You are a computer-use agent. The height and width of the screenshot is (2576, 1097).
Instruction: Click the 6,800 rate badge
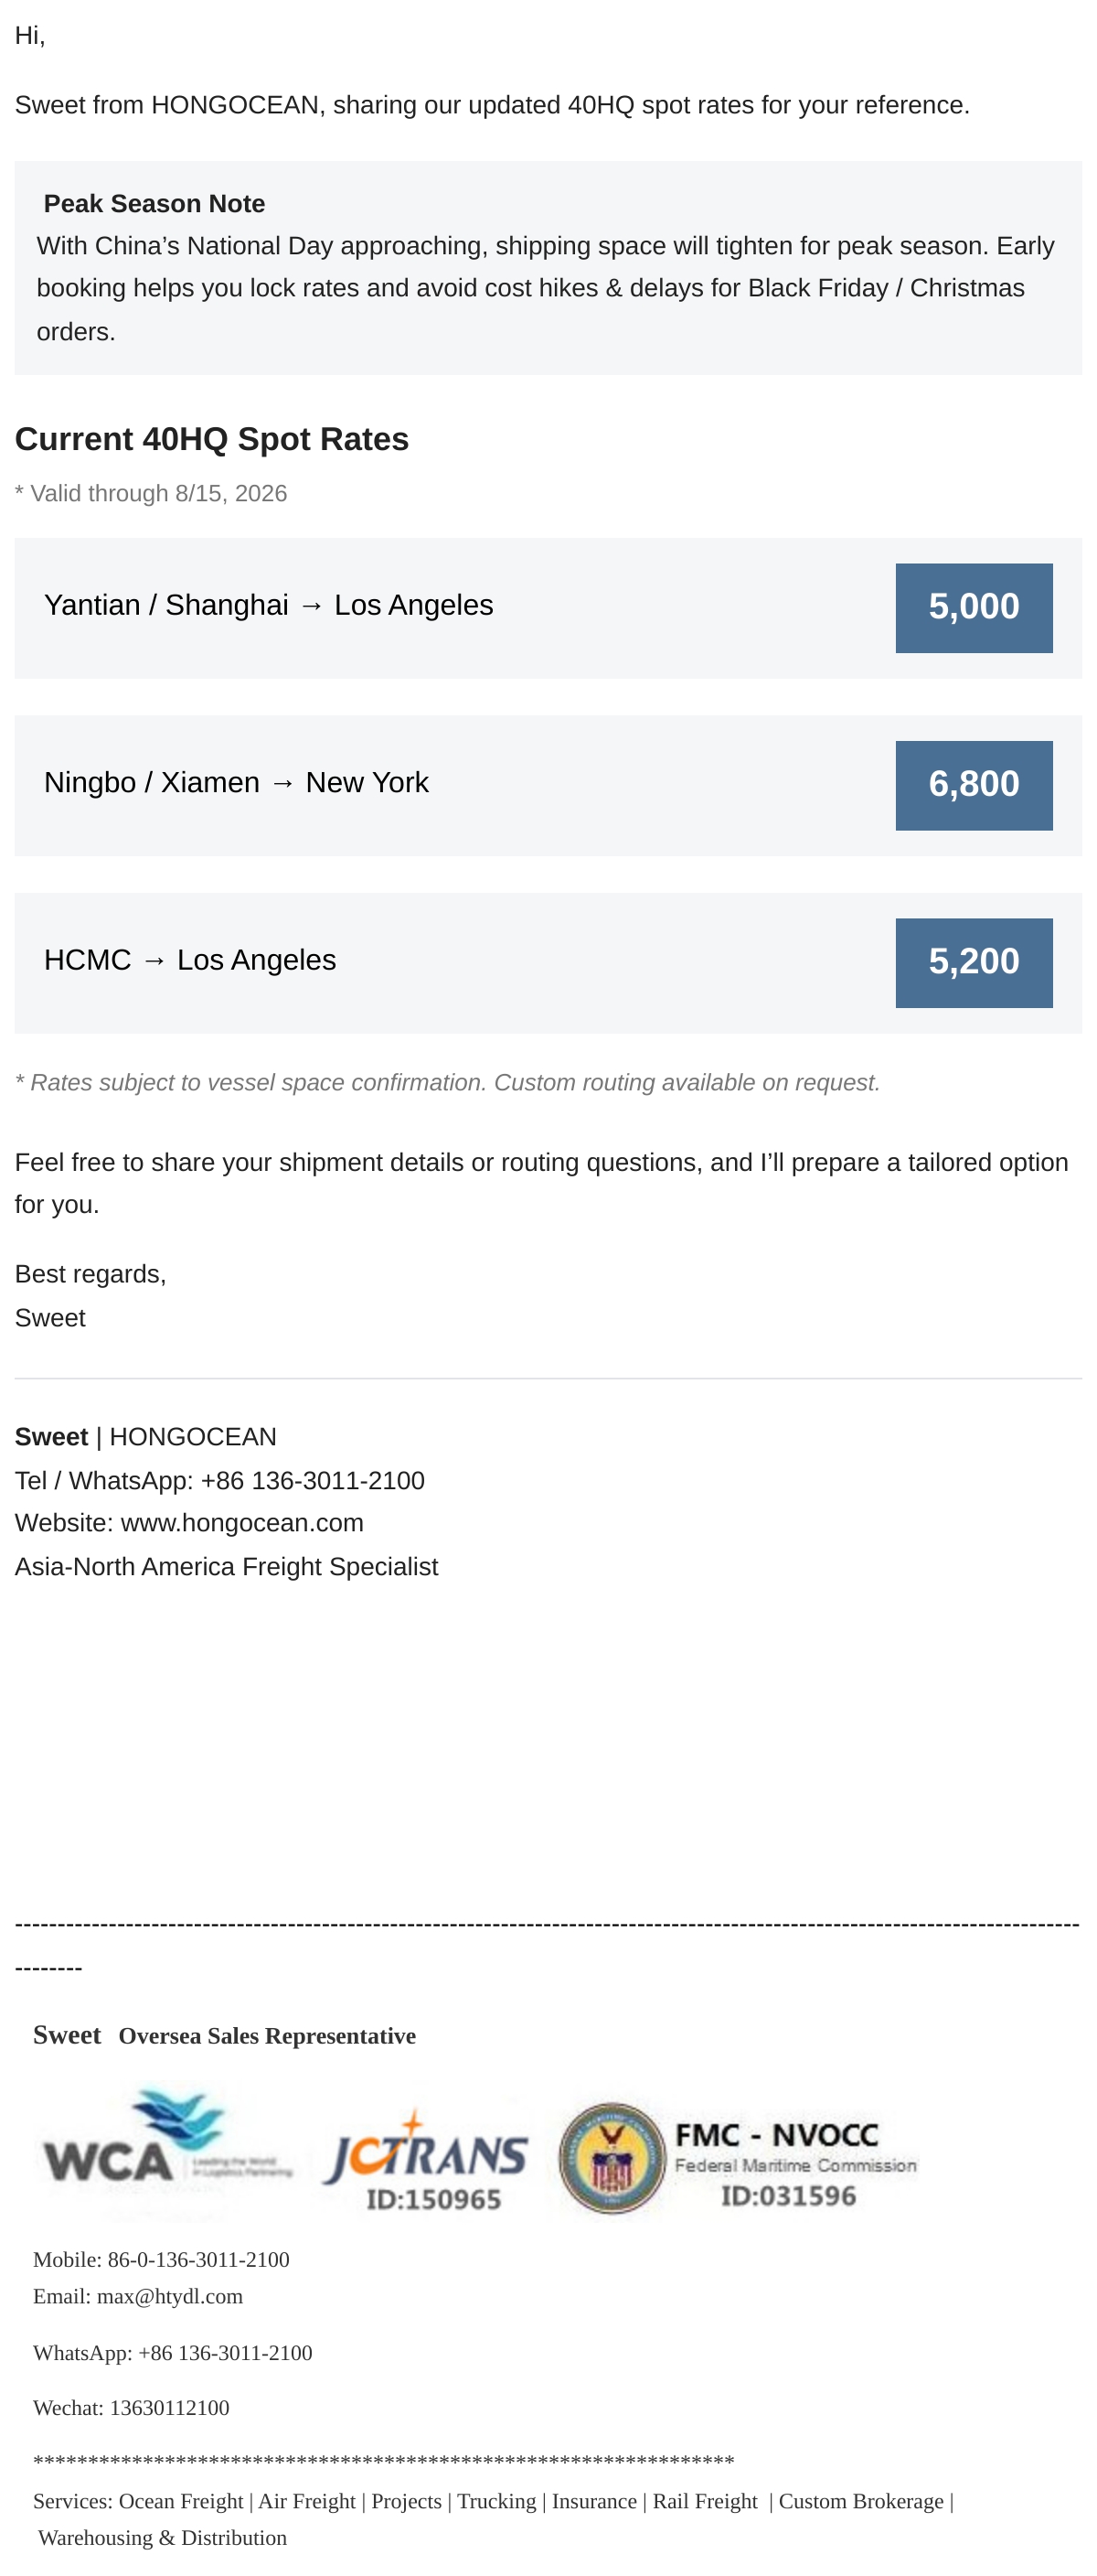975,785
